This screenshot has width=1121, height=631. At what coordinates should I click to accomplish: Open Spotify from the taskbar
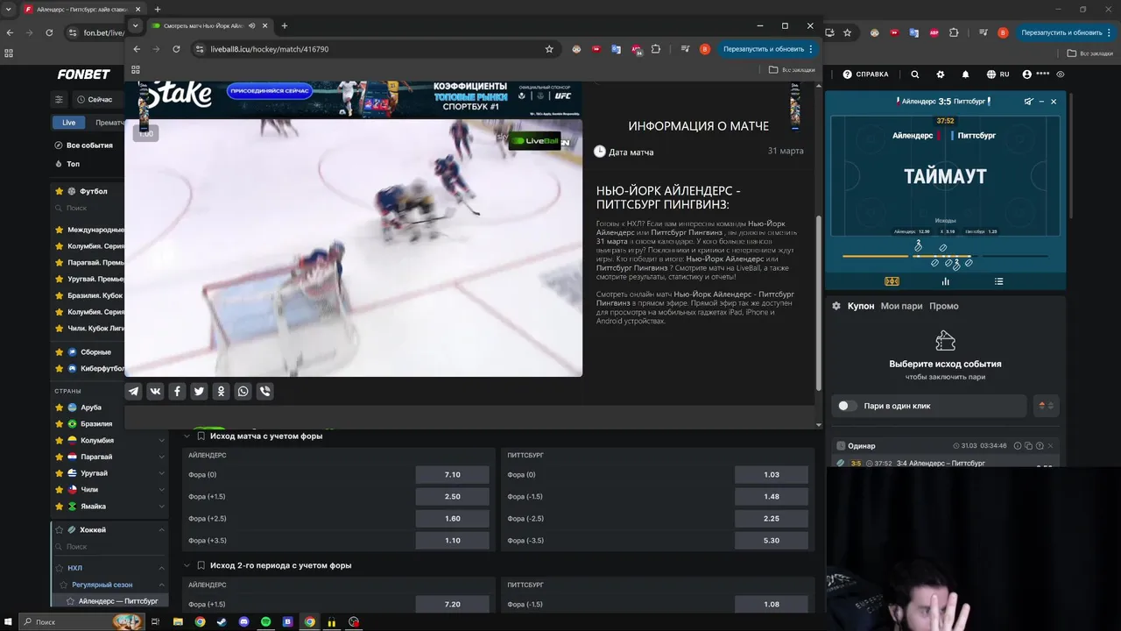[x=266, y=622]
